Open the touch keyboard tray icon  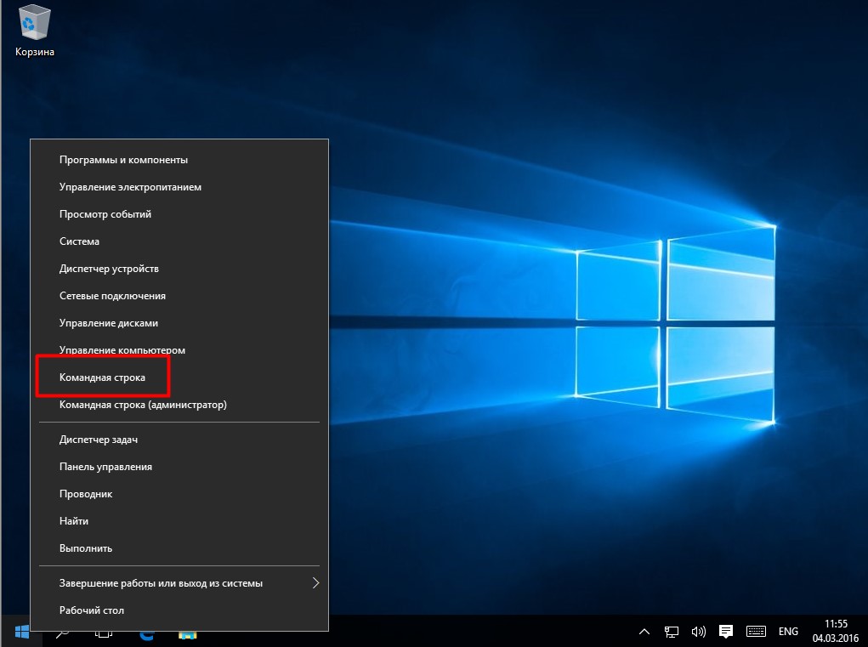pos(756,632)
